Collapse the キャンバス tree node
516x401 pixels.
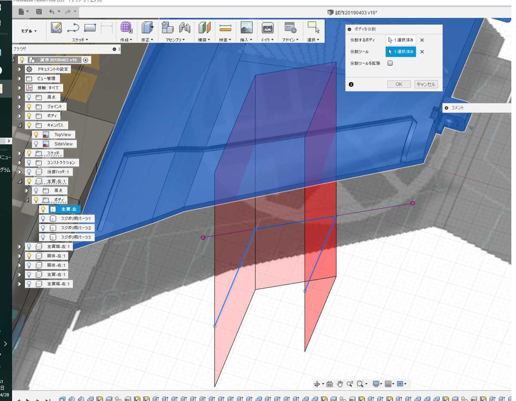coord(19,125)
